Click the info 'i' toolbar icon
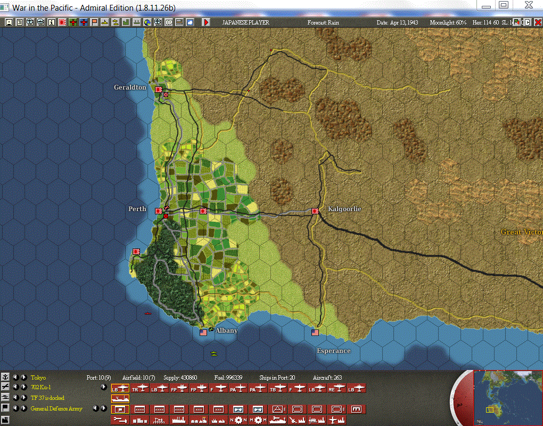 [52, 22]
